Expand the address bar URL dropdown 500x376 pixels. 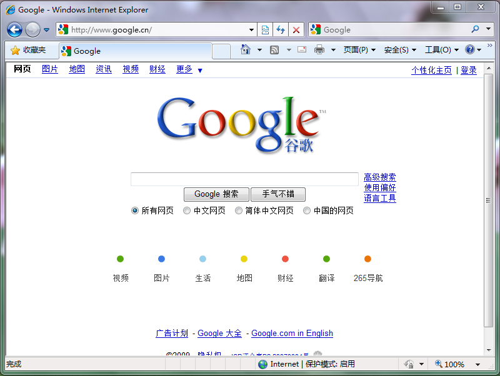[x=251, y=29]
